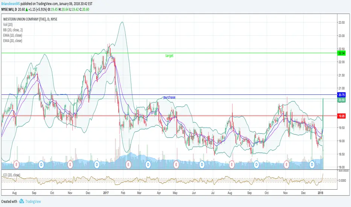Click the +1.15 (+5.91%) change value
Viewport: 351px width, 207px height.
pyautogui.click(x=38, y=9)
